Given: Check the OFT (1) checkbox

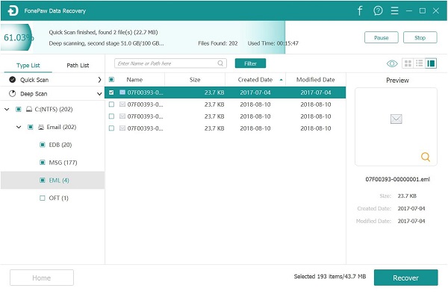Looking at the screenshot, I should point(43,198).
